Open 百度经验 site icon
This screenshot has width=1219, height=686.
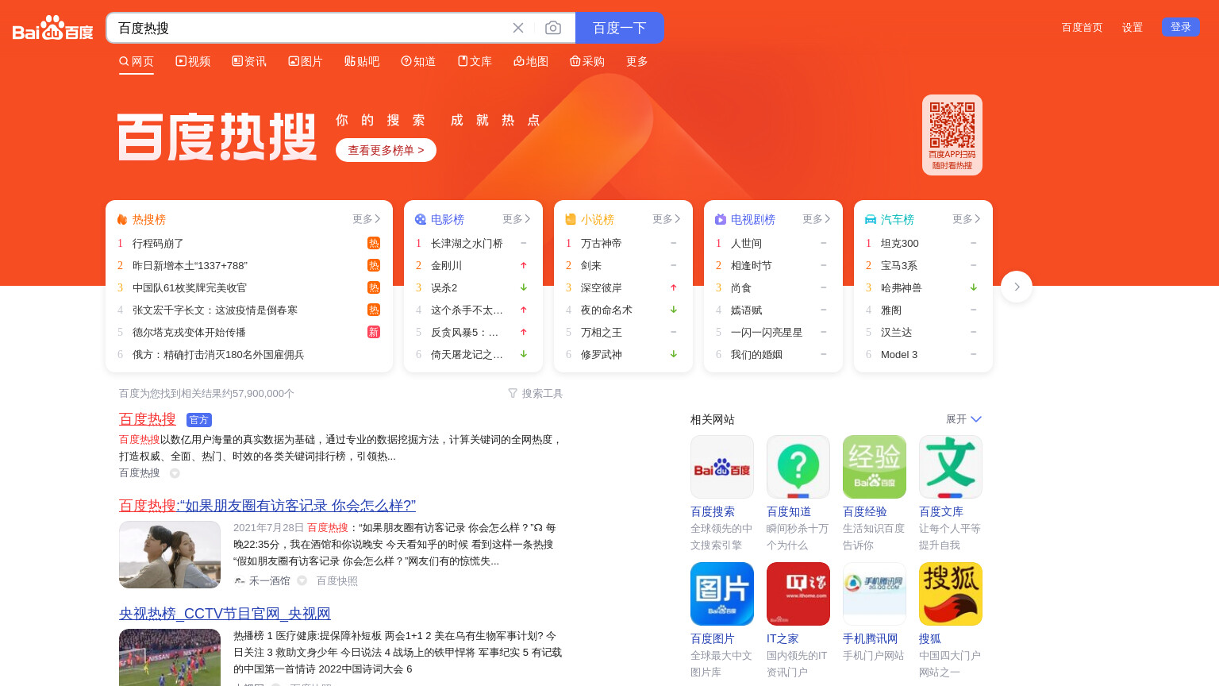875,467
